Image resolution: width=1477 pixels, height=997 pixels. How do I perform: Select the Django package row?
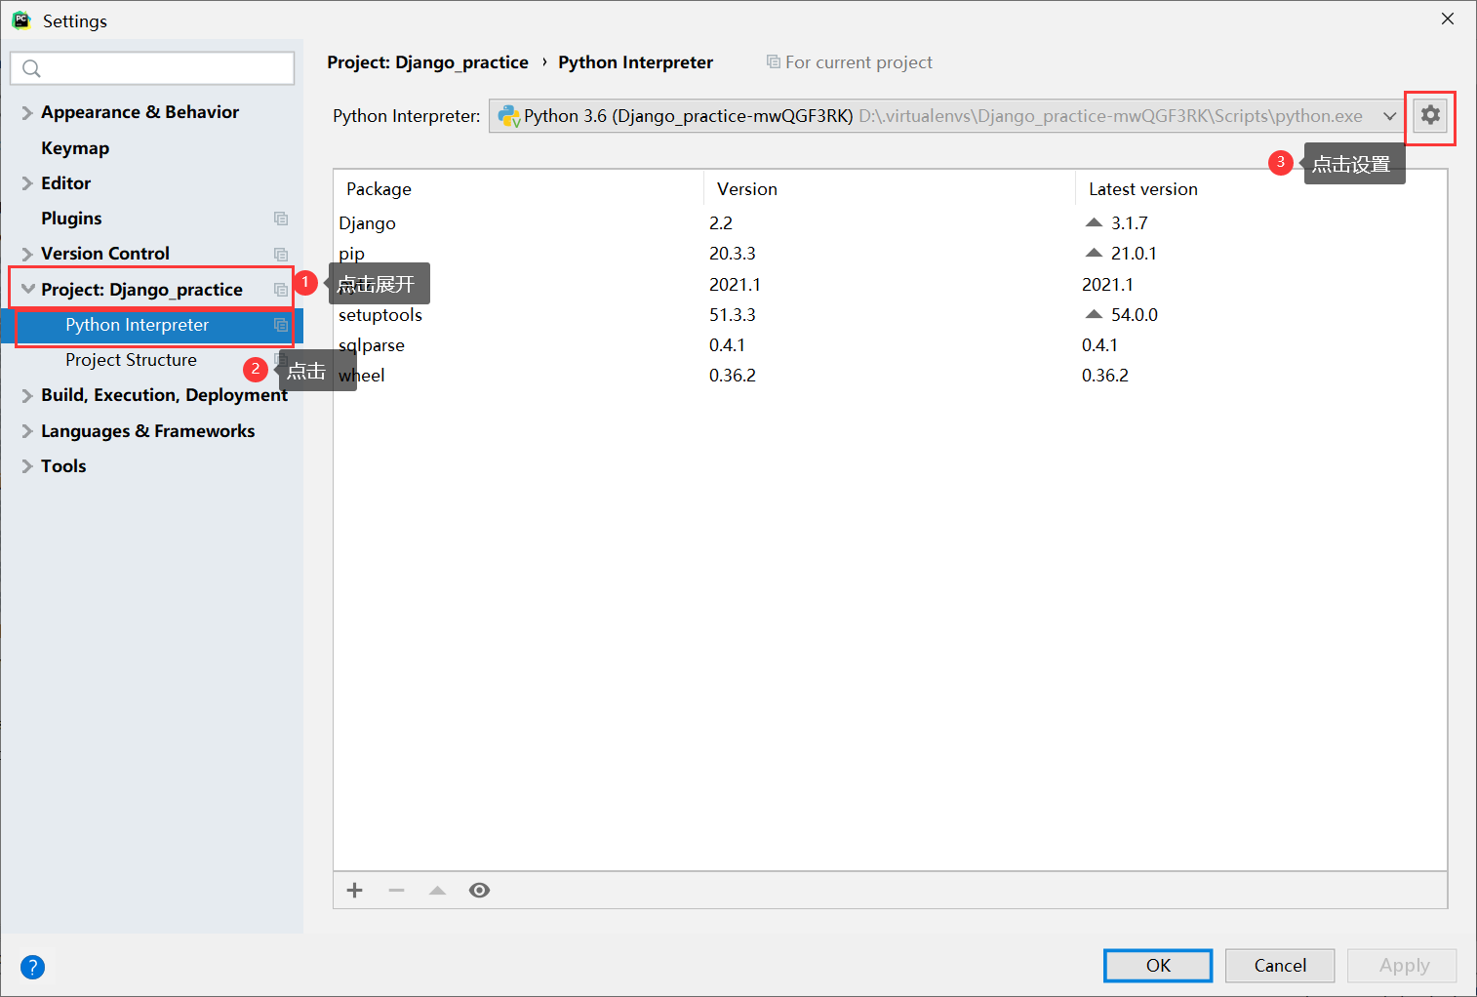click(x=890, y=223)
